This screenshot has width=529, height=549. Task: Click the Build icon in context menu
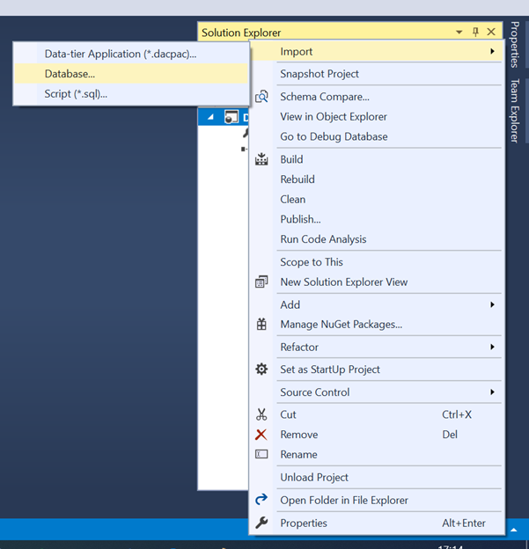(x=261, y=159)
